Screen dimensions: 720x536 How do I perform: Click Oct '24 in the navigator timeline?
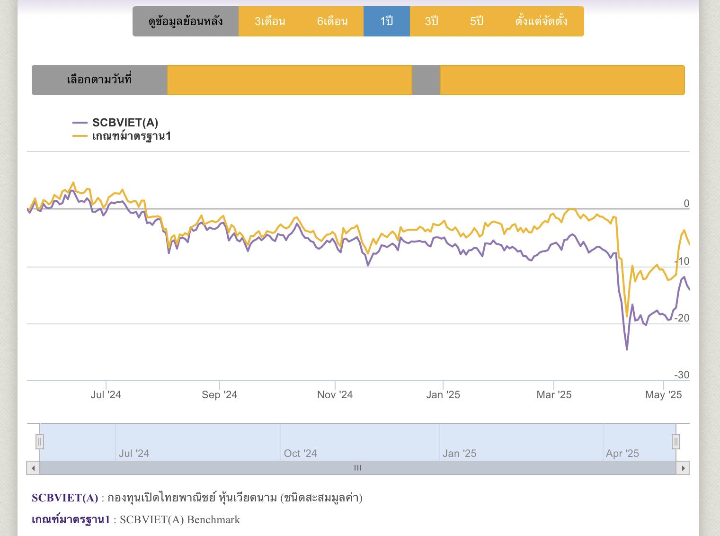300,453
